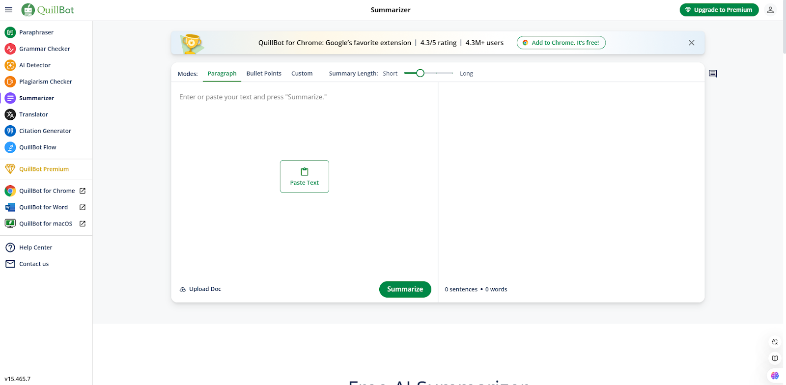Click the Grammar Checker icon

10,49
